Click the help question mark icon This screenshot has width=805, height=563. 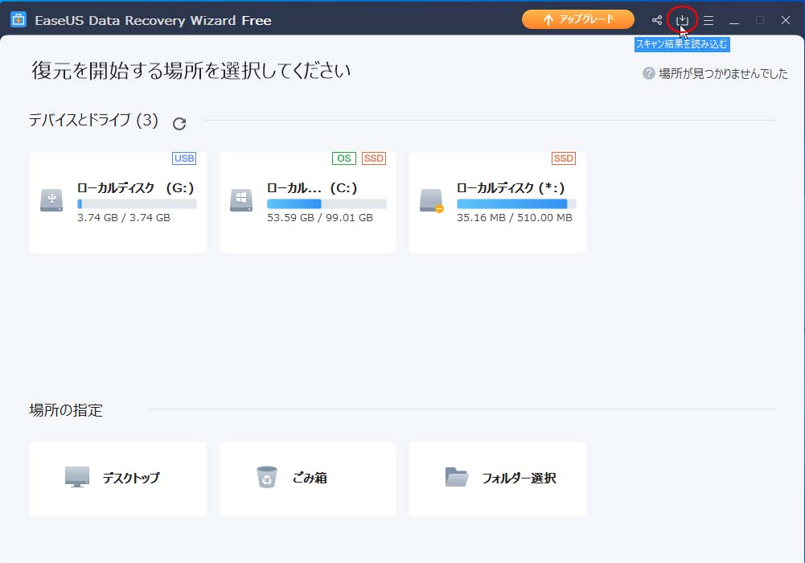(648, 73)
